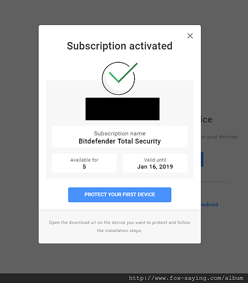Click the 'Available for' label
Screen dimensions: 248x283
[x=84, y=160]
